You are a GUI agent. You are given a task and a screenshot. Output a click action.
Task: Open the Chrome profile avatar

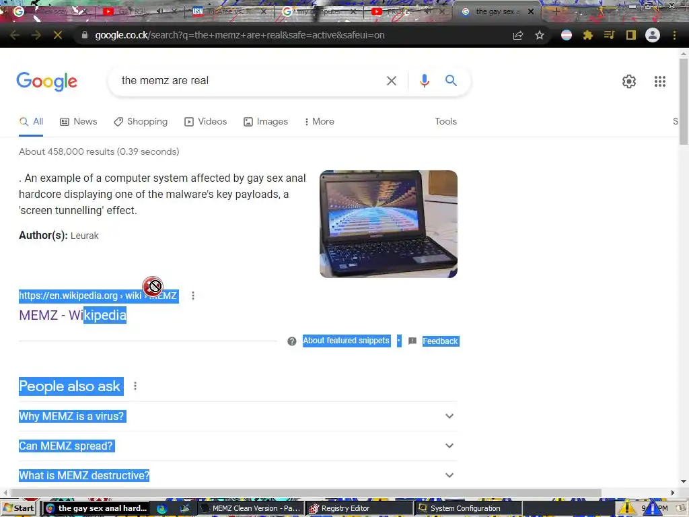click(653, 35)
